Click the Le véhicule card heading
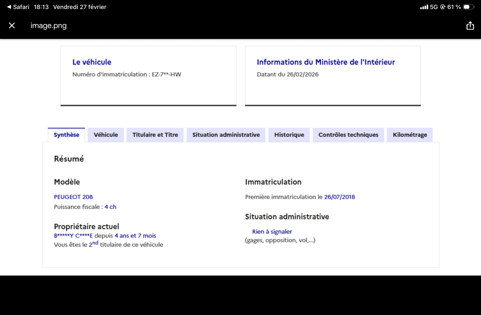This screenshot has width=481, height=315. [x=92, y=62]
